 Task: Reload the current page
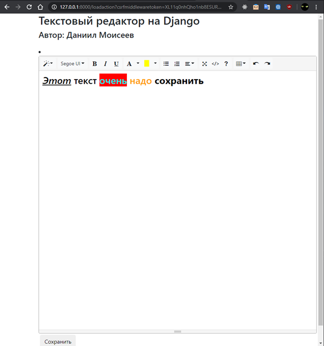tap(29, 7)
